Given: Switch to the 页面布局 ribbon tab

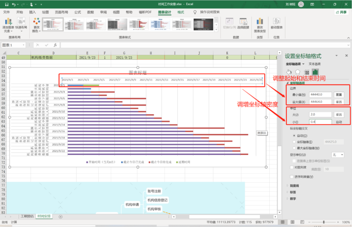Looking at the screenshot, I should coord(62,12).
